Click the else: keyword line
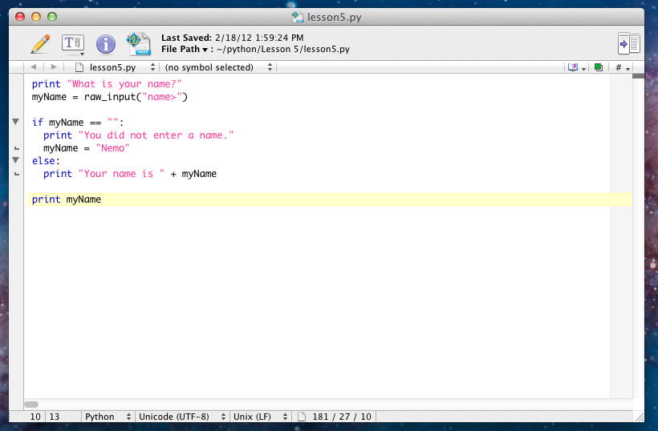This screenshot has height=431, width=658. pyautogui.click(x=47, y=161)
